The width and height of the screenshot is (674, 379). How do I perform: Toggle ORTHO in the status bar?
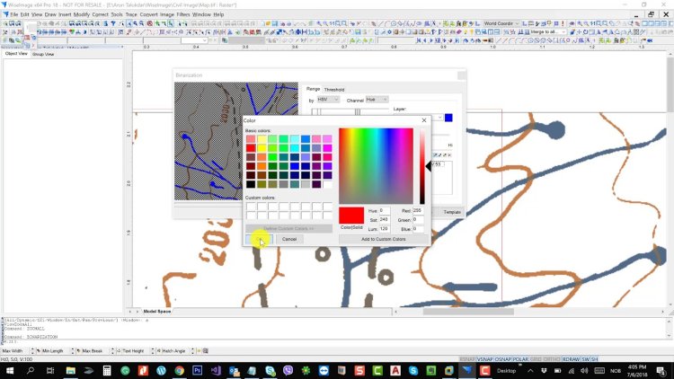click(552, 359)
